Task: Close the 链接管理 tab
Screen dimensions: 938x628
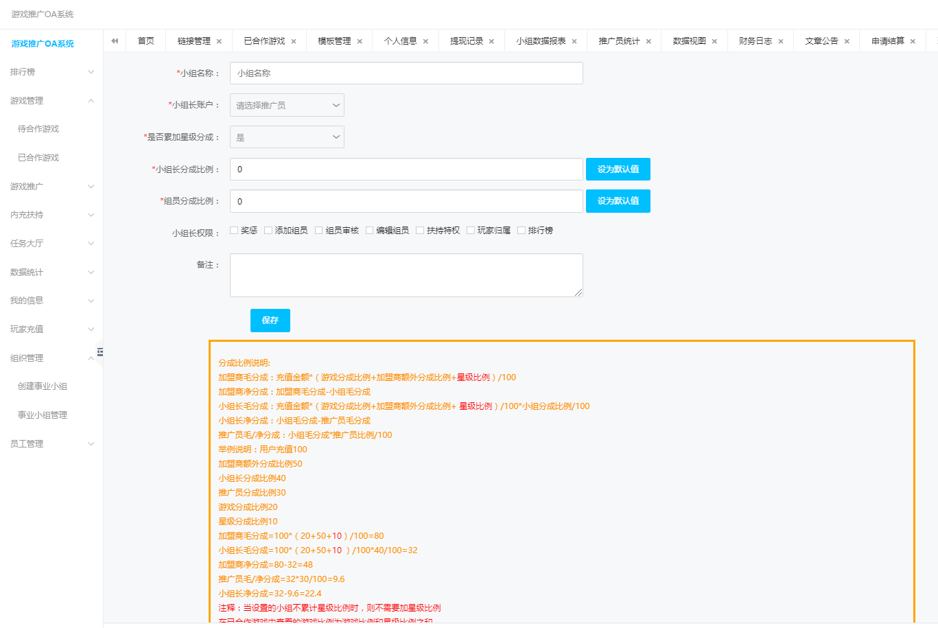Action: tap(219, 42)
